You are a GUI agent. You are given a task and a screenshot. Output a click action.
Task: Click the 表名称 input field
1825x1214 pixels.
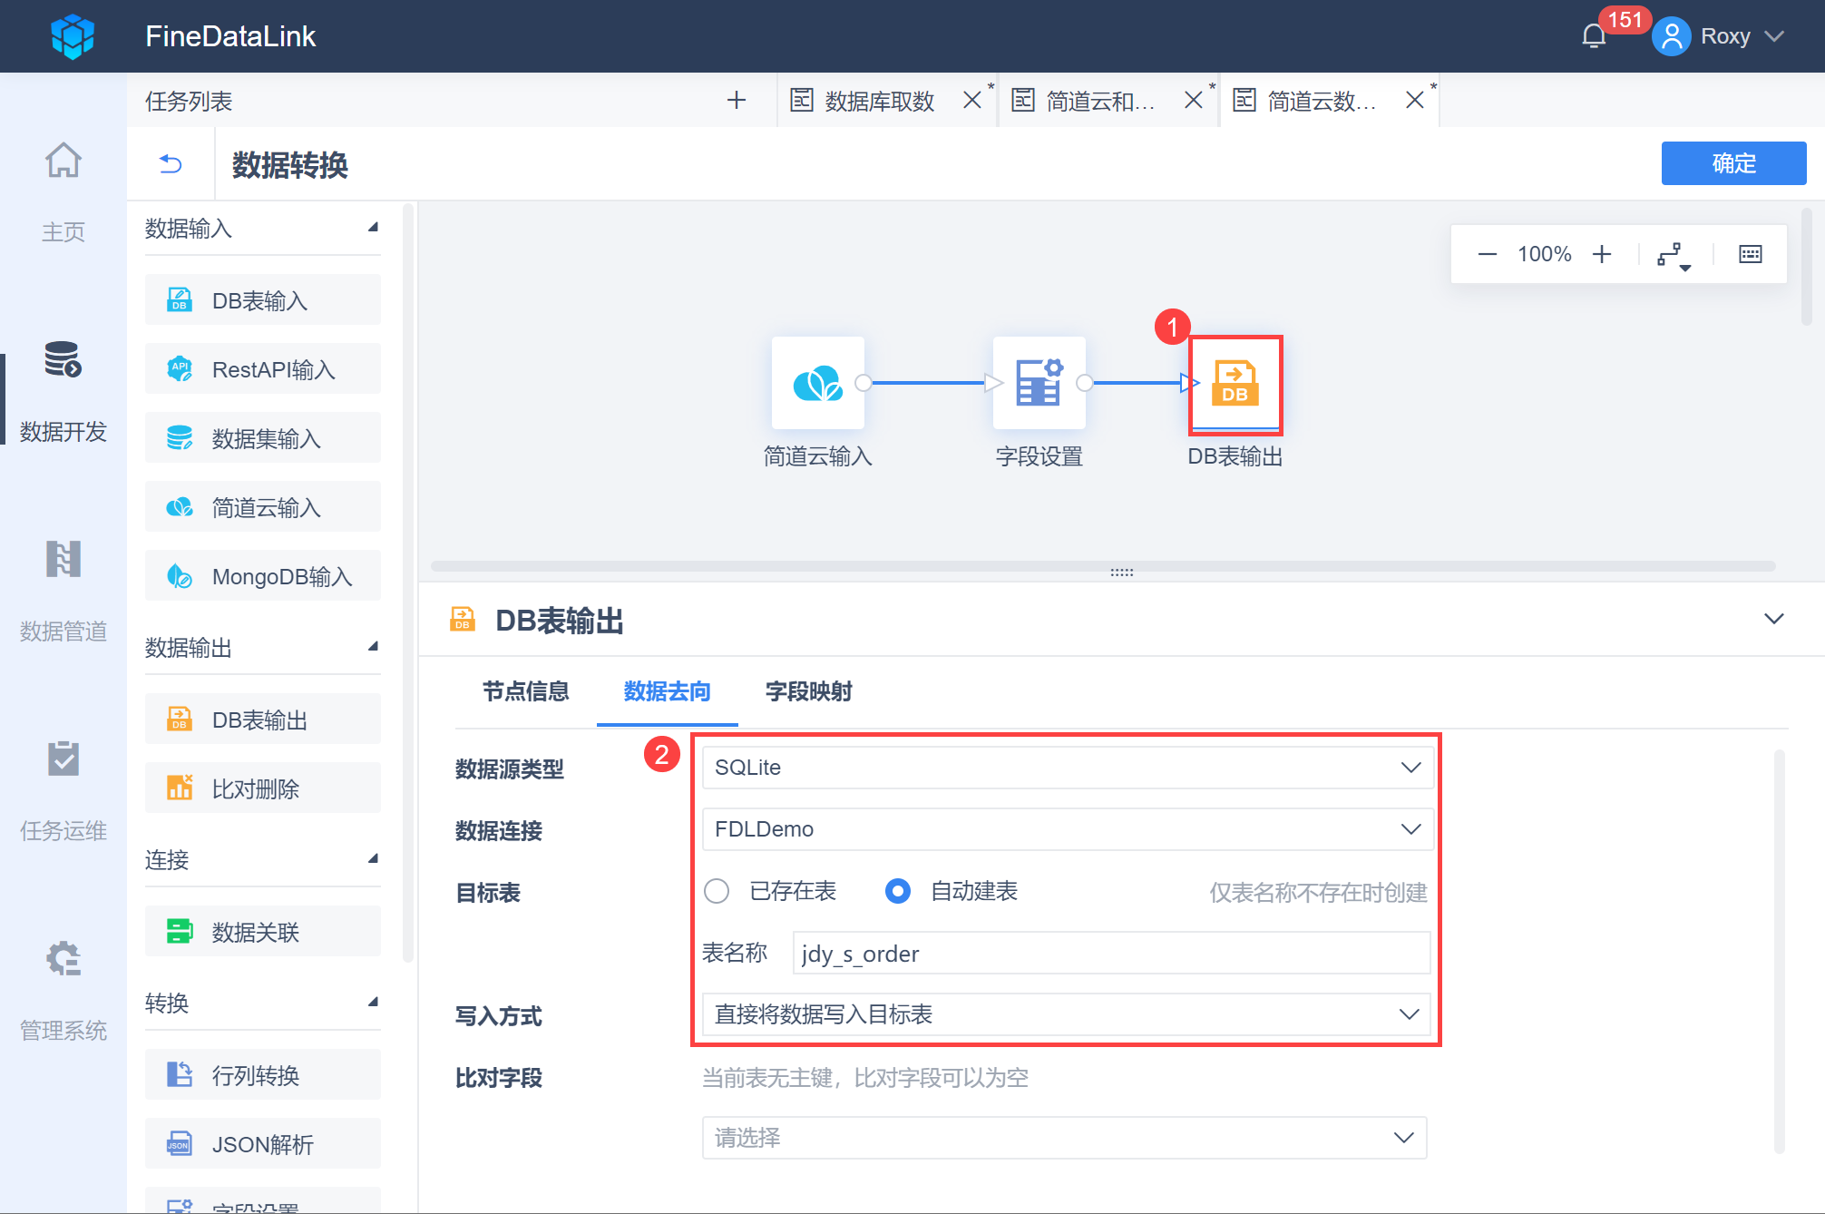click(1110, 954)
